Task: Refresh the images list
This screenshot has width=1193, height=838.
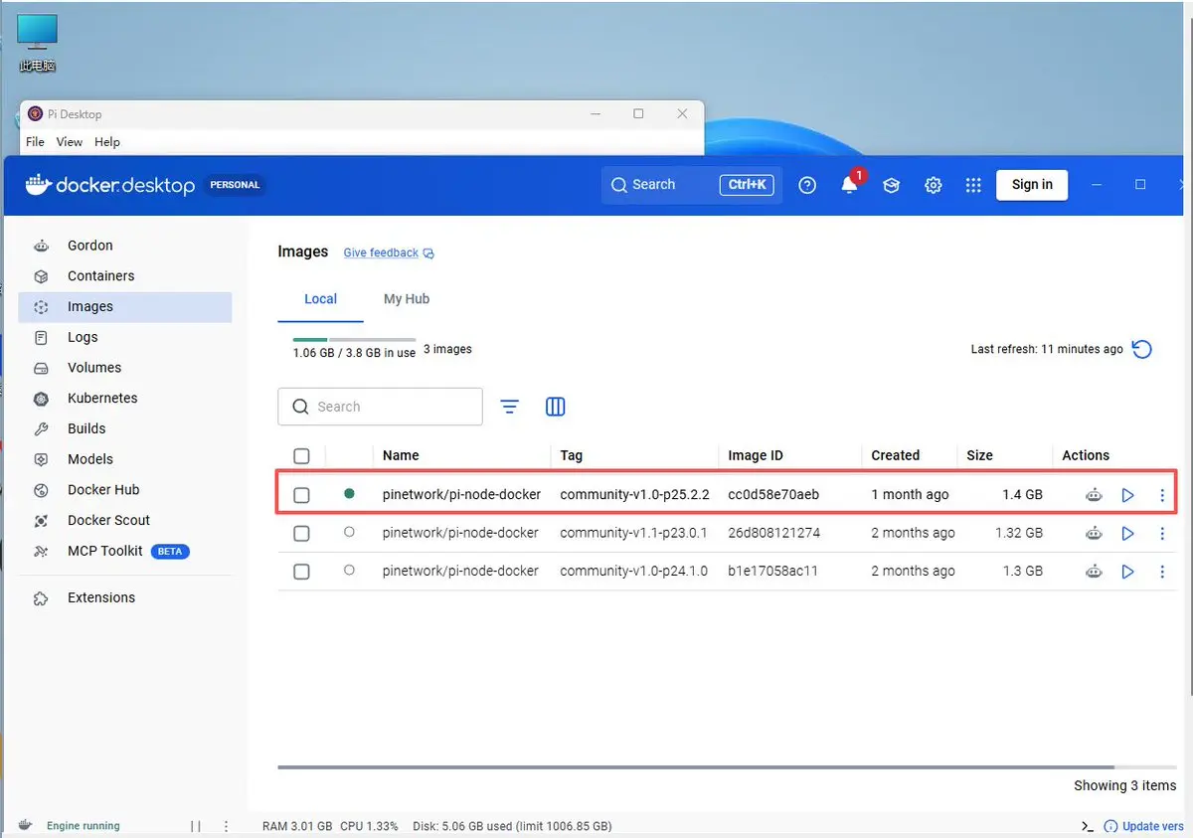Action: click(1142, 349)
